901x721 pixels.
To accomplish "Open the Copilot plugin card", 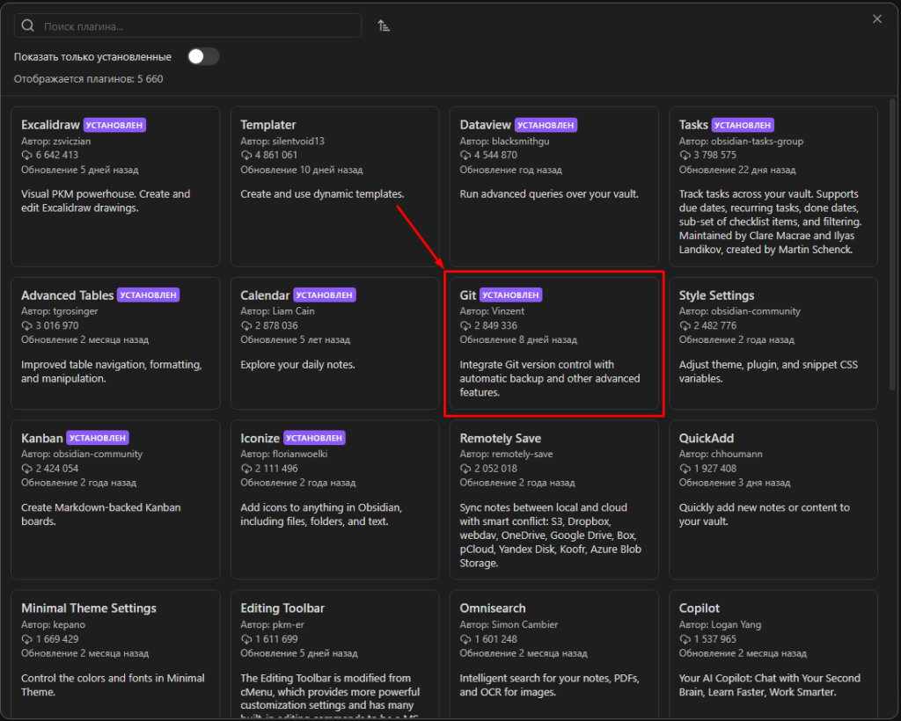I will click(773, 654).
